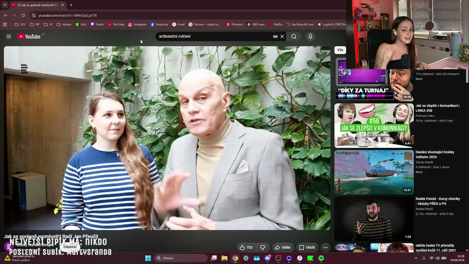Open the Kick bookmark
The image size is (469, 264).
[81, 25]
